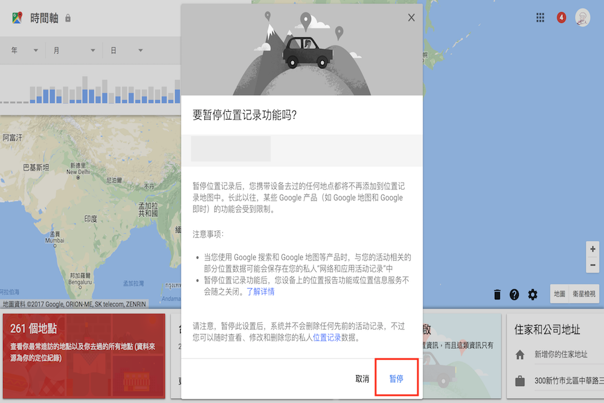Zoom in using the map plus control

tap(593, 248)
